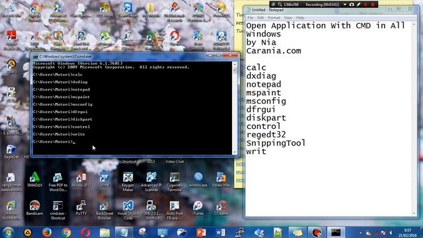Click the camera screenshot icon in the recorder bar
Viewport: 423px width, 238px height.
tap(352, 5)
